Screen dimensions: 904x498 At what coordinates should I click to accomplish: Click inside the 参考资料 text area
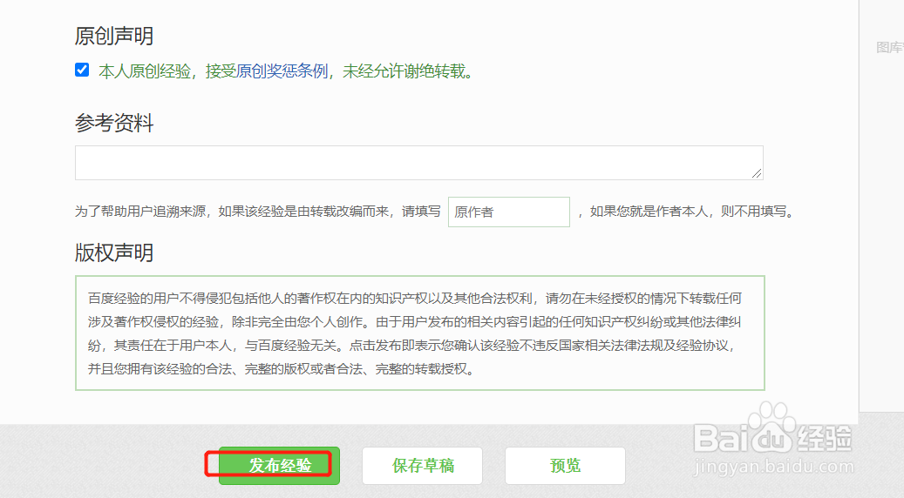[419, 163]
